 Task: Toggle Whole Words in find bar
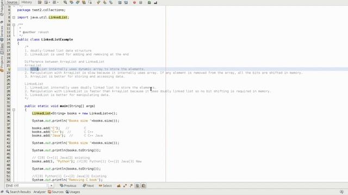[125, 186]
